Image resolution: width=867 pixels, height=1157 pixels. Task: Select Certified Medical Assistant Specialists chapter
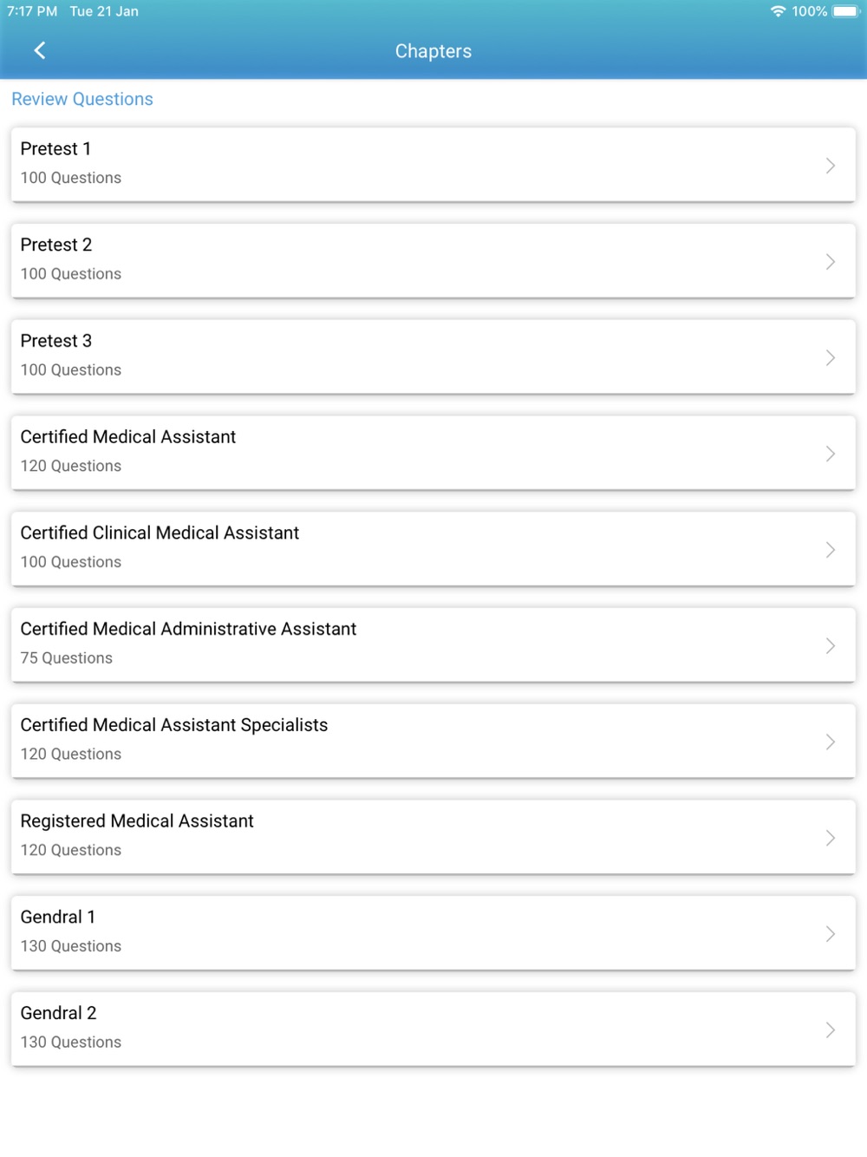pos(433,742)
